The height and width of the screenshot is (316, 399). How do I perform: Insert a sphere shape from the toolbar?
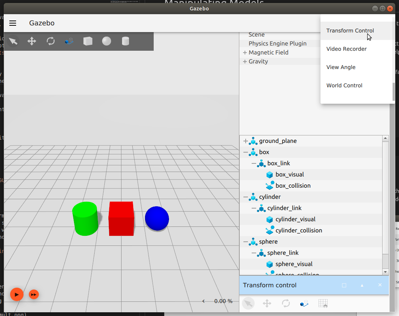pos(107,41)
